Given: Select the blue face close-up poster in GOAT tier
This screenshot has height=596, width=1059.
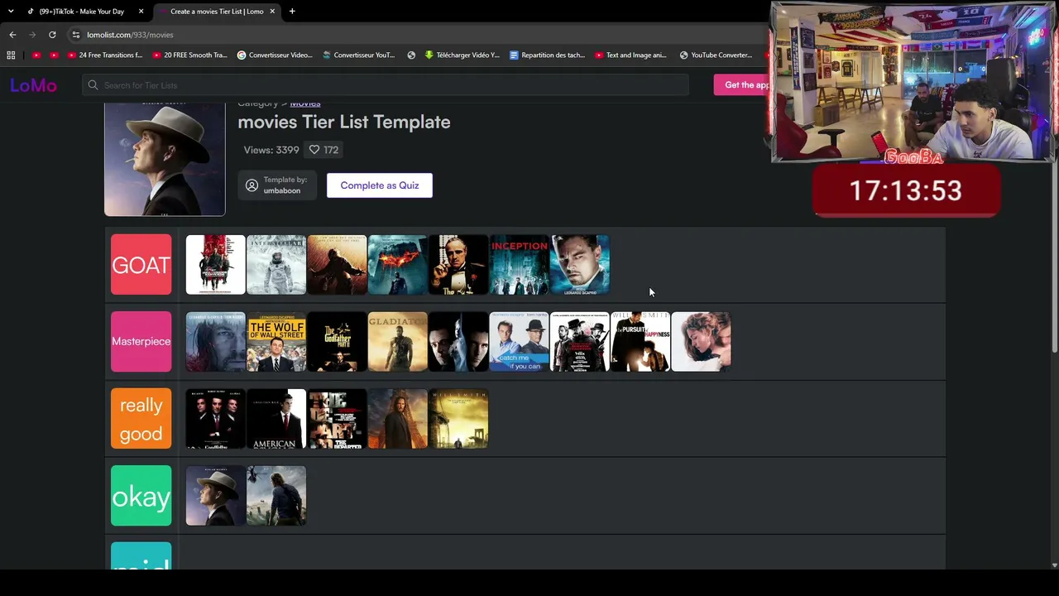Looking at the screenshot, I should pyautogui.click(x=581, y=265).
